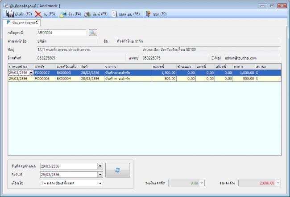Viewport: 290px width, 197px height.
Task: Open the credit limit 0.00 dropdown arrow
Action: click(202, 183)
